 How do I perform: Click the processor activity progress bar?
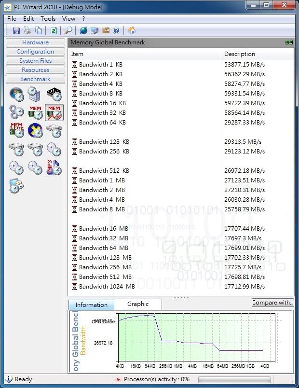click(x=234, y=380)
